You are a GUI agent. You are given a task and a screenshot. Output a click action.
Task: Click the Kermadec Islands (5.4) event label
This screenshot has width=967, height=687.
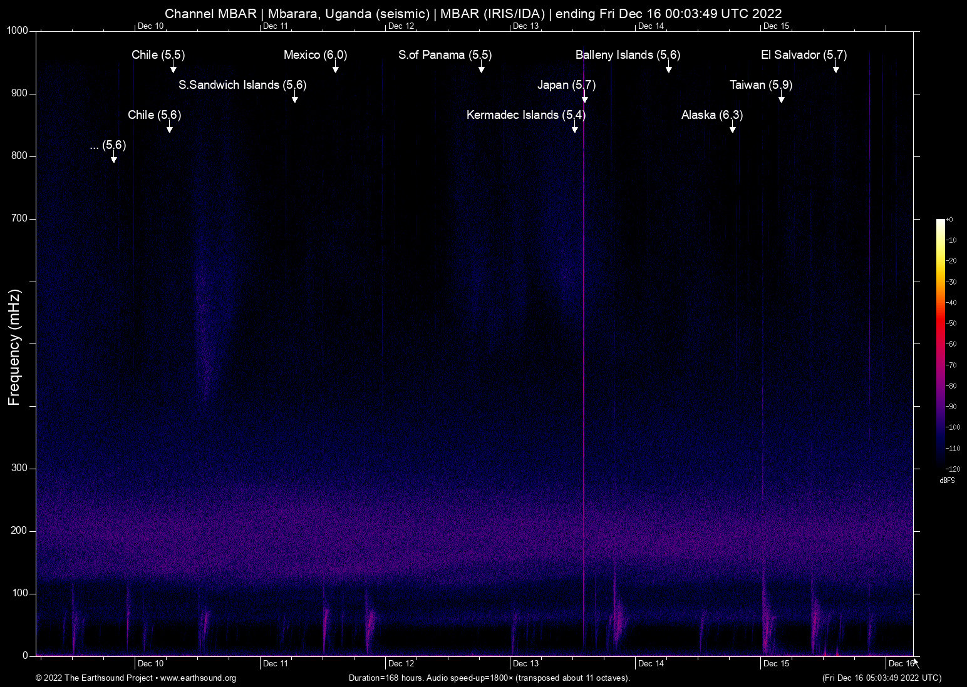click(526, 115)
